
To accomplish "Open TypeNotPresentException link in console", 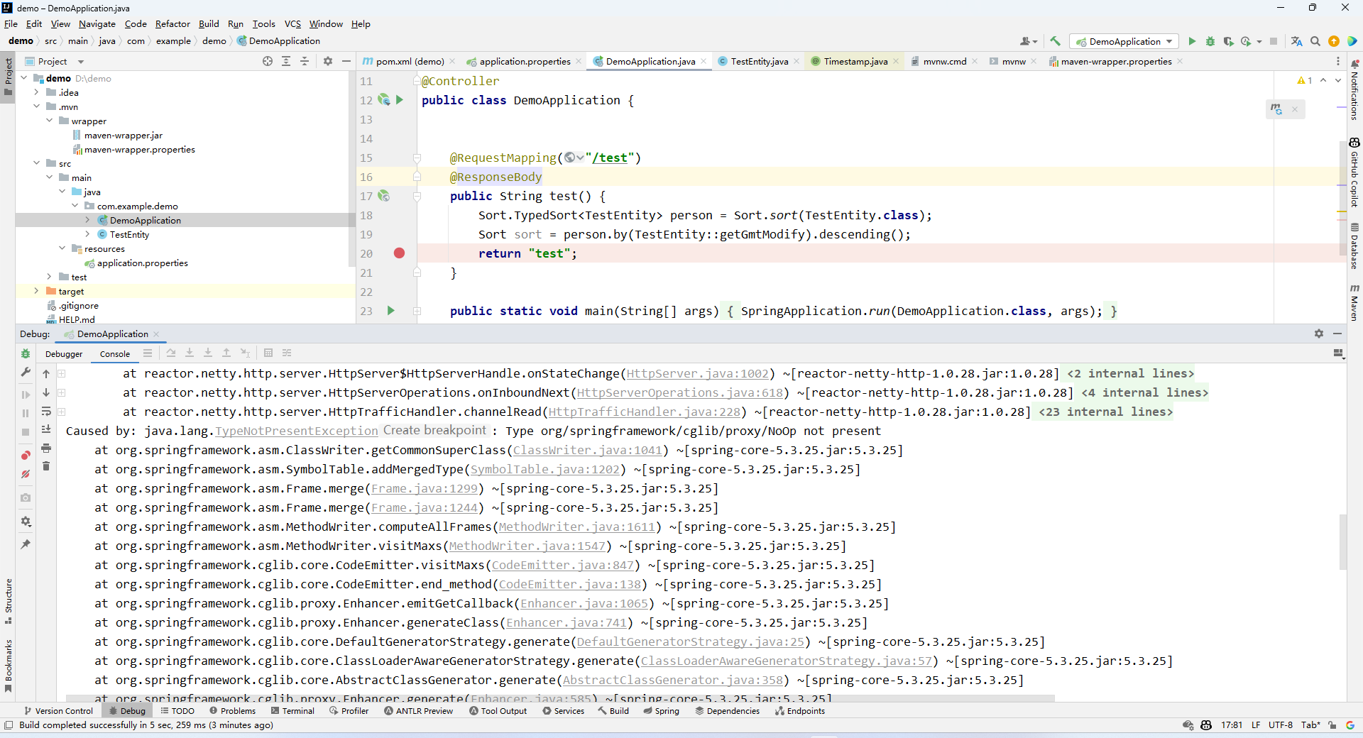I will (296, 431).
